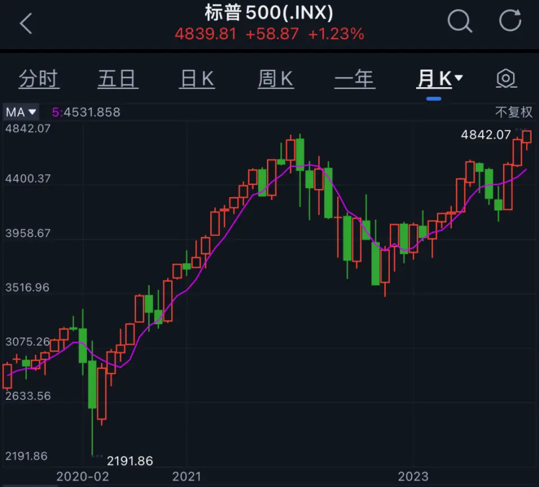This screenshot has width=539, height=487.
Task: Select the 周K weekly candlestick tab
Action: point(275,79)
